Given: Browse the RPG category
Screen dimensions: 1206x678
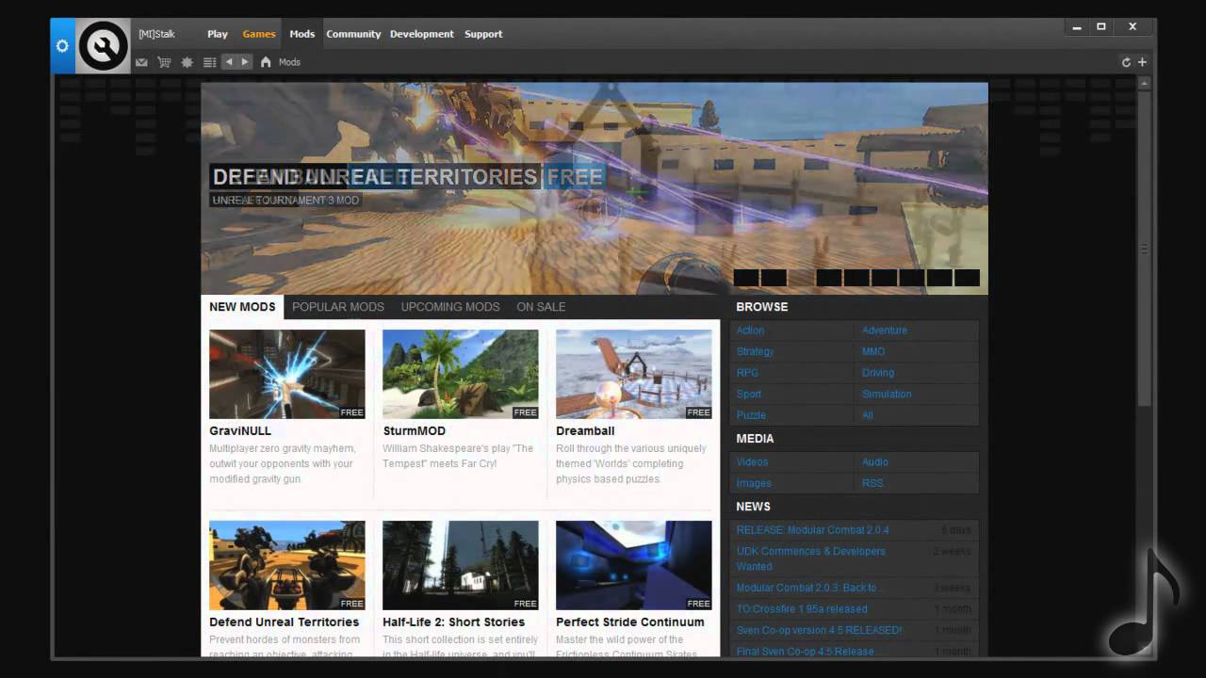Looking at the screenshot, I should click(747, 373).
